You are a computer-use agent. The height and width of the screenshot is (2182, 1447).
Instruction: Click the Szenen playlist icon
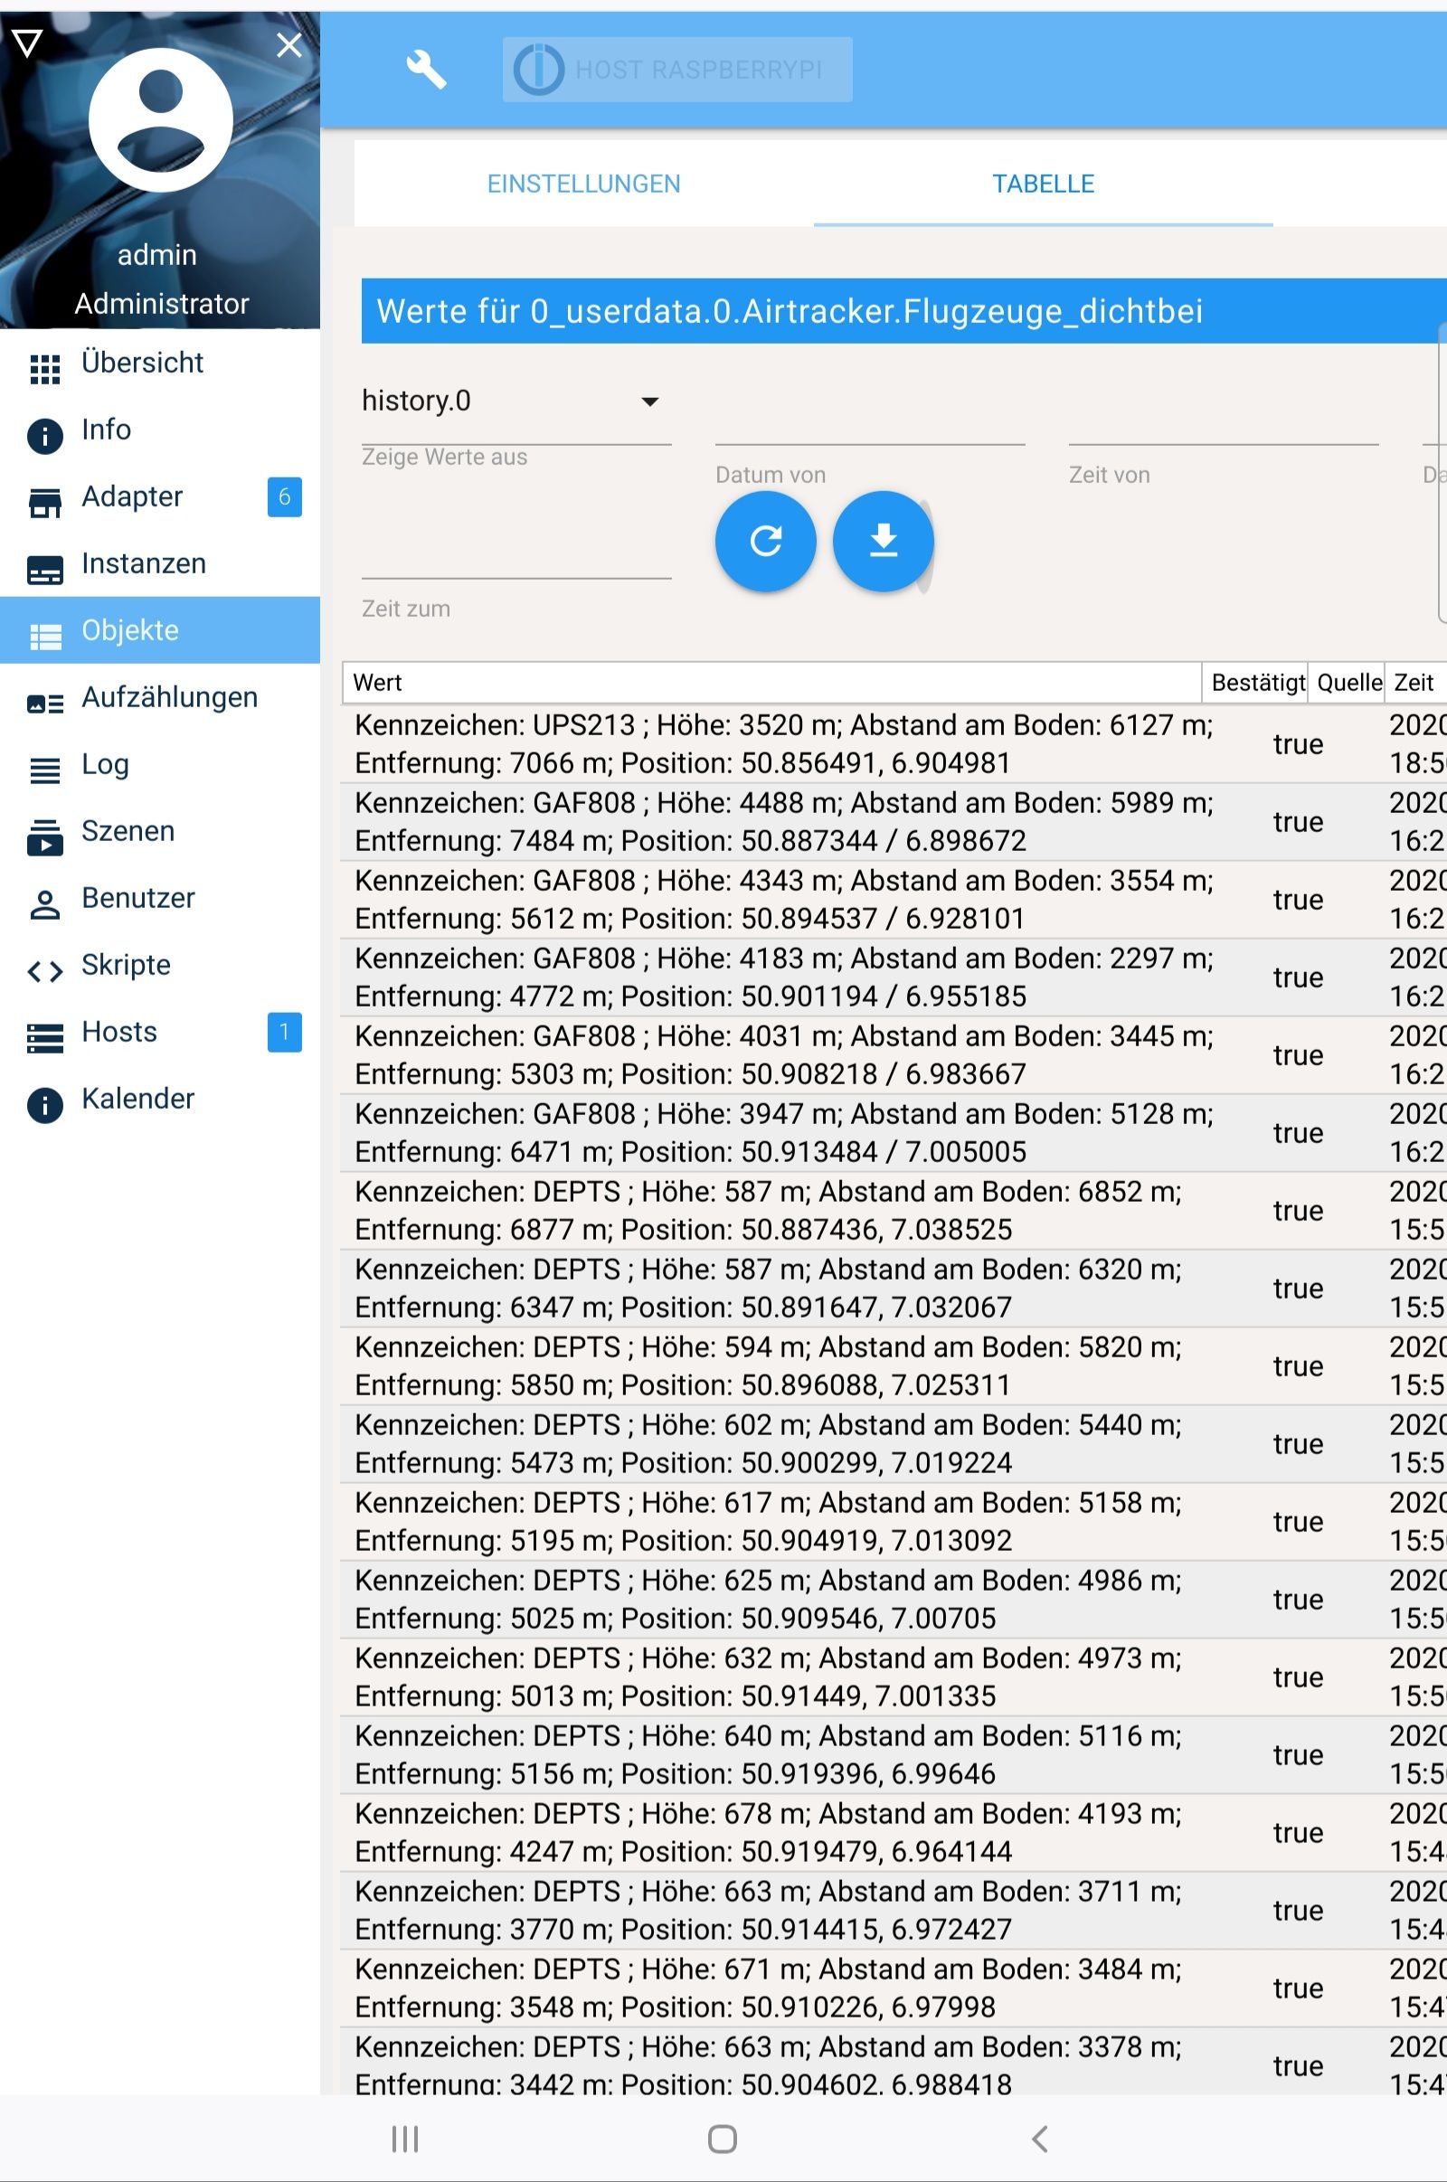[x=44, y=836]
